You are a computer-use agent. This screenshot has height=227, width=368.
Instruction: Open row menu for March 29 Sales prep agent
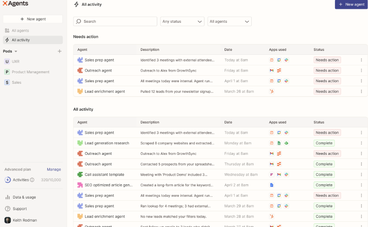point(361,206)
